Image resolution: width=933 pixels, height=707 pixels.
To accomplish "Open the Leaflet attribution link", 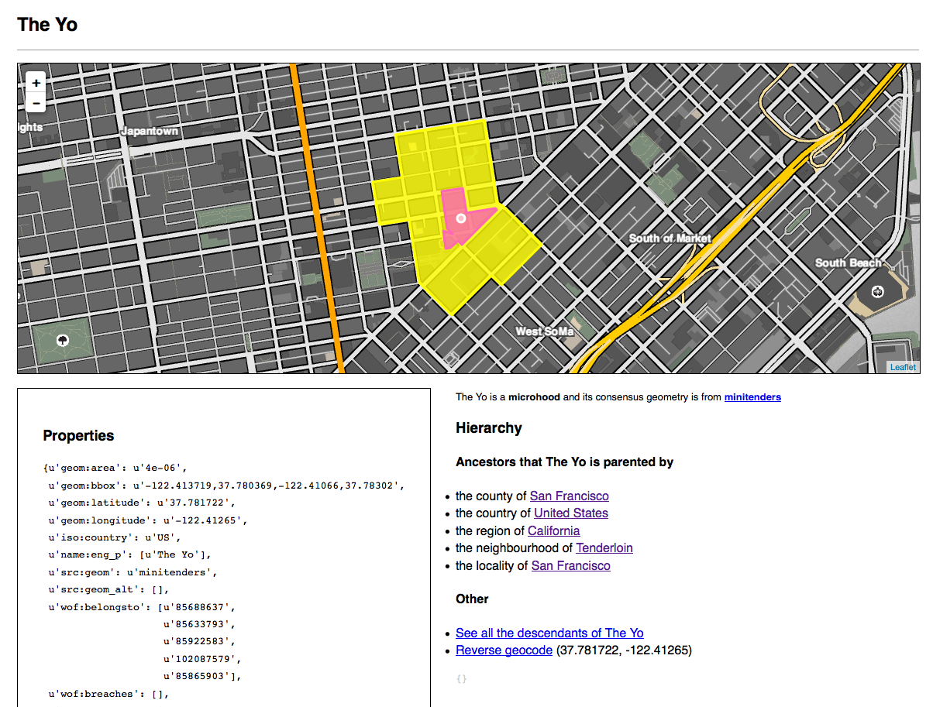I will (x=902, y=367).
